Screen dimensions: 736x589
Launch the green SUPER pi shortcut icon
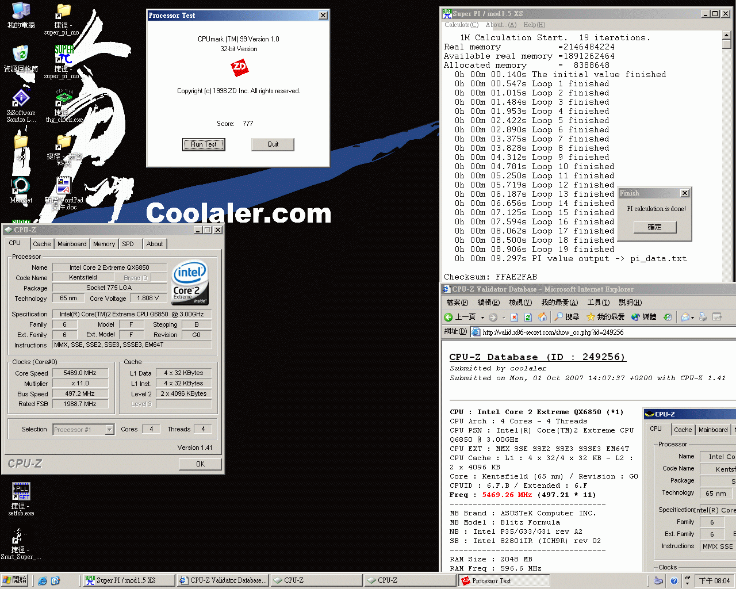[64, 54]
